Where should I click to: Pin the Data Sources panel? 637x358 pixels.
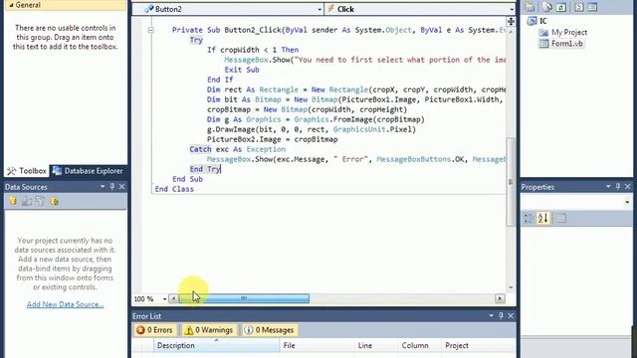pyautogui.click(x=112, y=187)
